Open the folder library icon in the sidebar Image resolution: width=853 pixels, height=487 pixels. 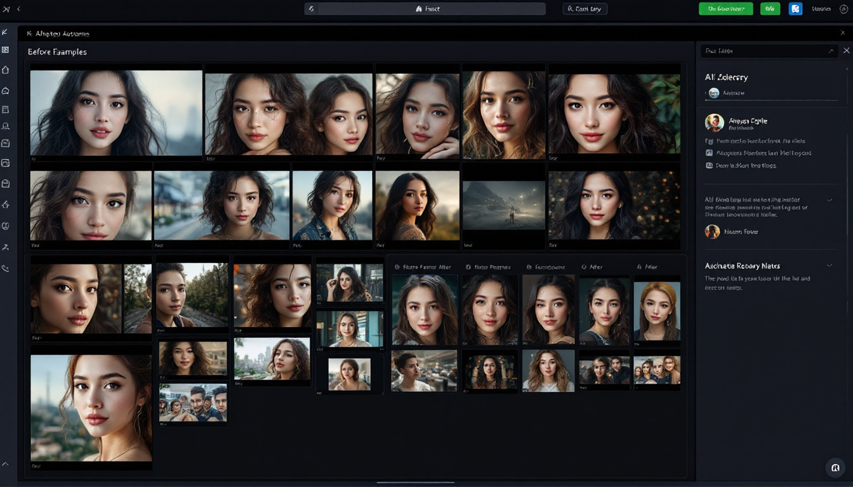[5, 162]
